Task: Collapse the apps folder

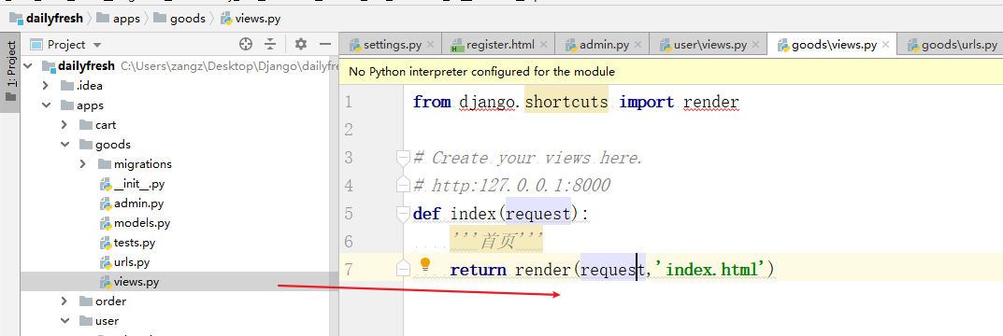Action: [46, 105]
